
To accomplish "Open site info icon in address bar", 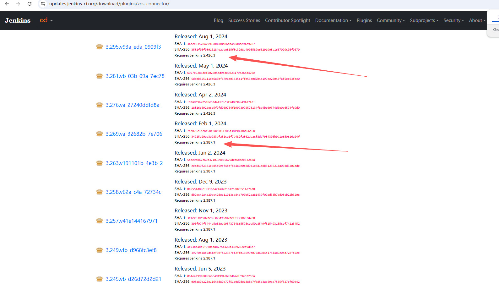I will pos(43,4).
